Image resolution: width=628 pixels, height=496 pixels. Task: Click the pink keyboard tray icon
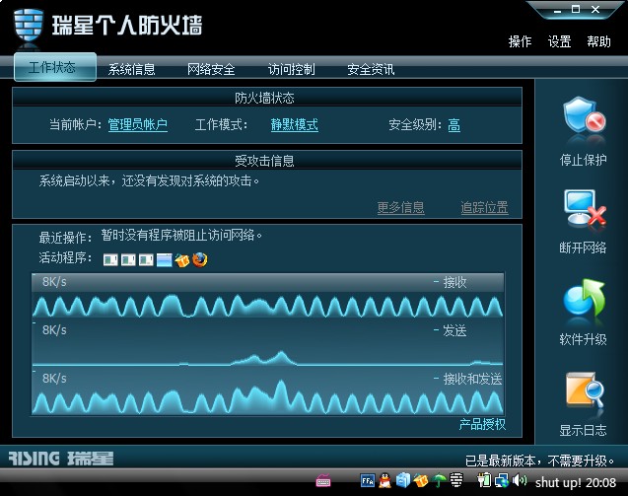coord(323,480)
